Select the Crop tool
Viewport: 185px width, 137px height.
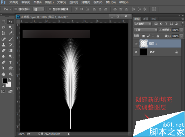[3, 33]
